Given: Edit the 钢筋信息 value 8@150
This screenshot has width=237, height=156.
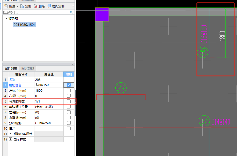Looking at the screenshot, I should (49, 85).
